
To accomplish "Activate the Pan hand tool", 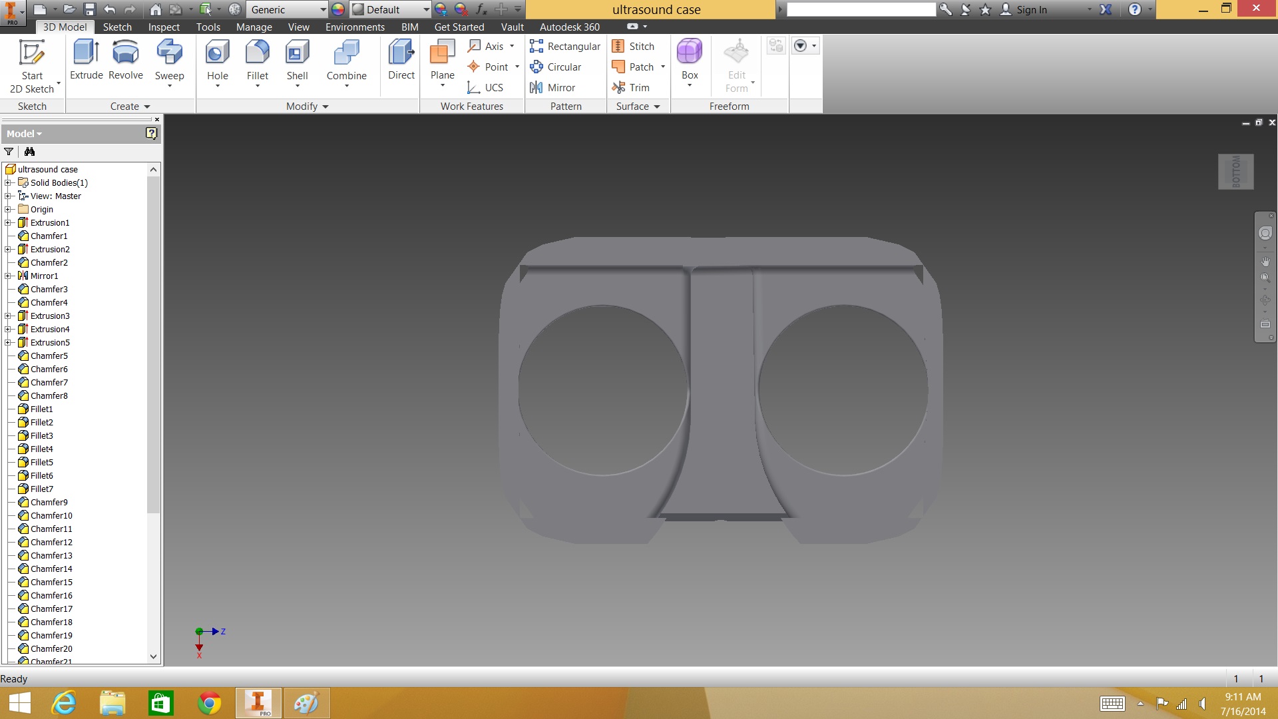I will (1265, 262).
